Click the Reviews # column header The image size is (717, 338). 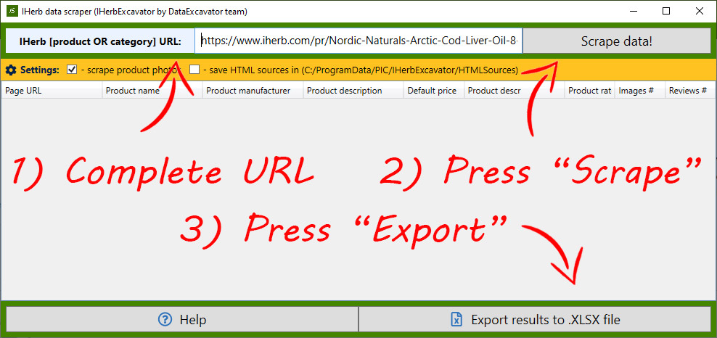pyautogui.click(x=689, y=91)
